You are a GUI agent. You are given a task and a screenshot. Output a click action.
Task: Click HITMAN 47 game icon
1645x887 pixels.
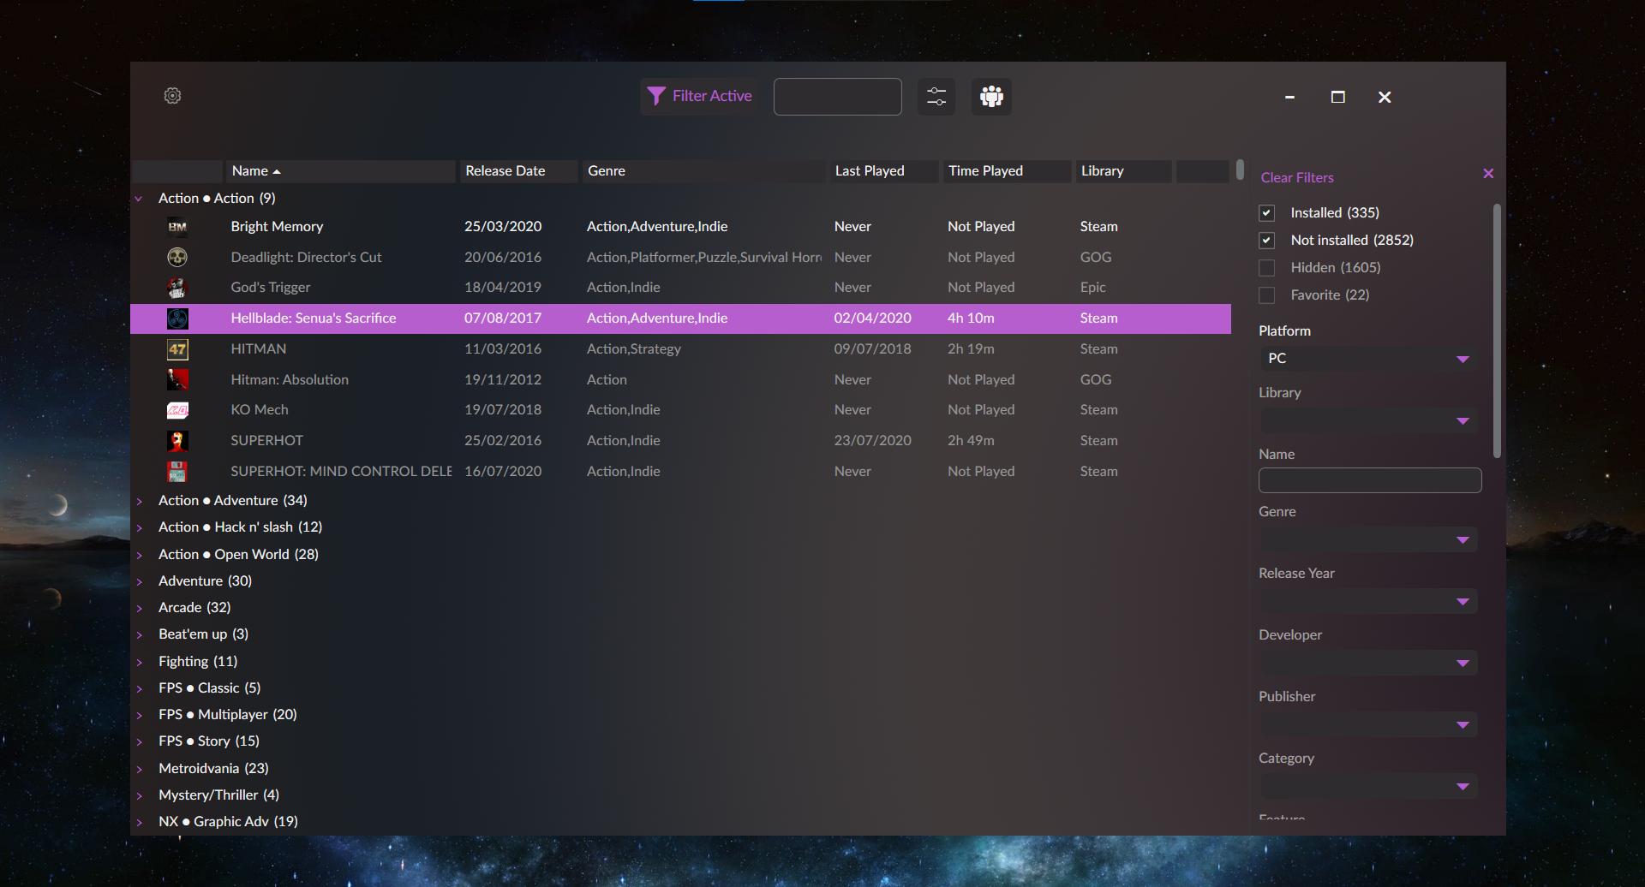click(x=177, y=349)
